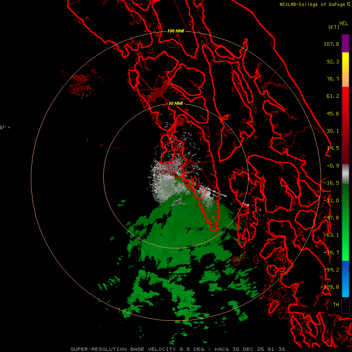Select the -78.7 value on velocity scale
This screenshot has width=352, height=352.
click(x=331, y=253)
